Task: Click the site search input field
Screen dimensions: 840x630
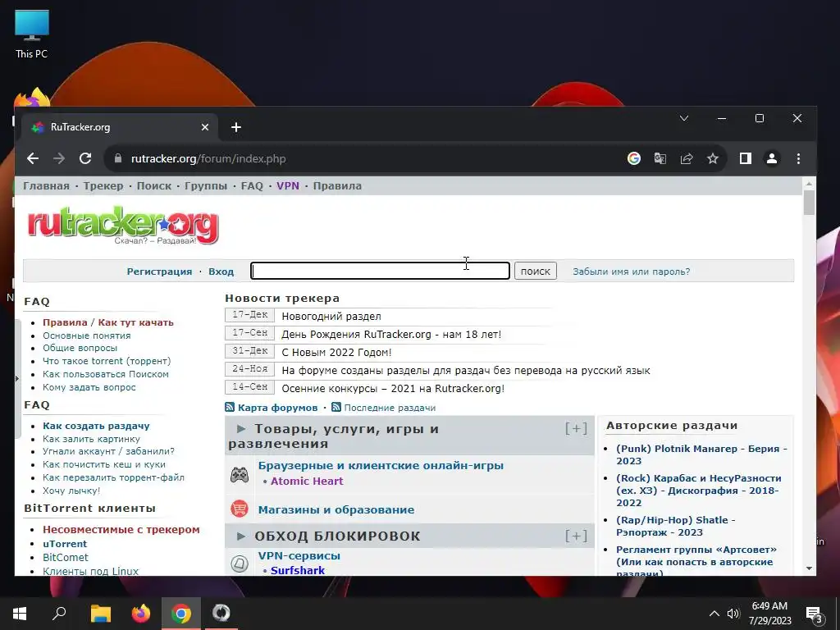Action: pyautogui.click(x=381, y=271)
